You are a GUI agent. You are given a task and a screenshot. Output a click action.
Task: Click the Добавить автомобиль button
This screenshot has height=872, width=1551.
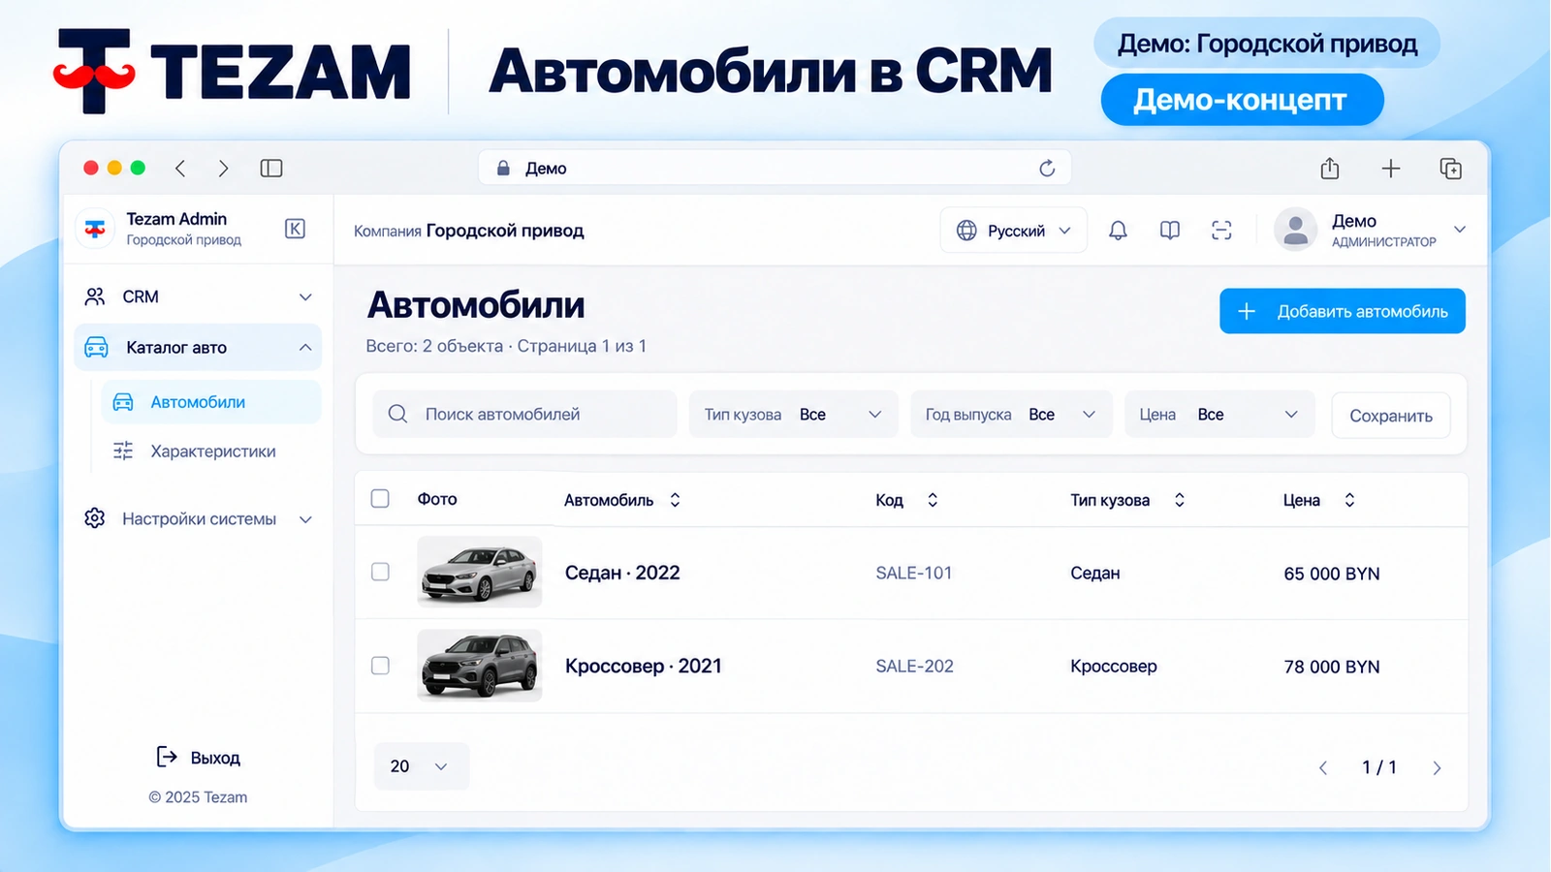tap(1343, 311)
